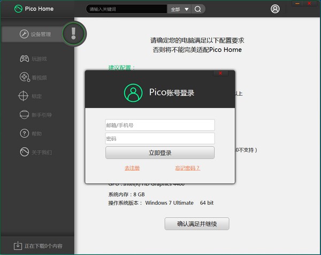
Task: Click the device management wrench icon
Action: click(x=24, y=34)
